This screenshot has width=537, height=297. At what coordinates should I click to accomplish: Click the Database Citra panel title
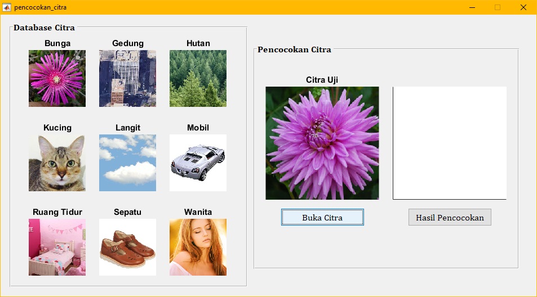[x=44, y=28]
